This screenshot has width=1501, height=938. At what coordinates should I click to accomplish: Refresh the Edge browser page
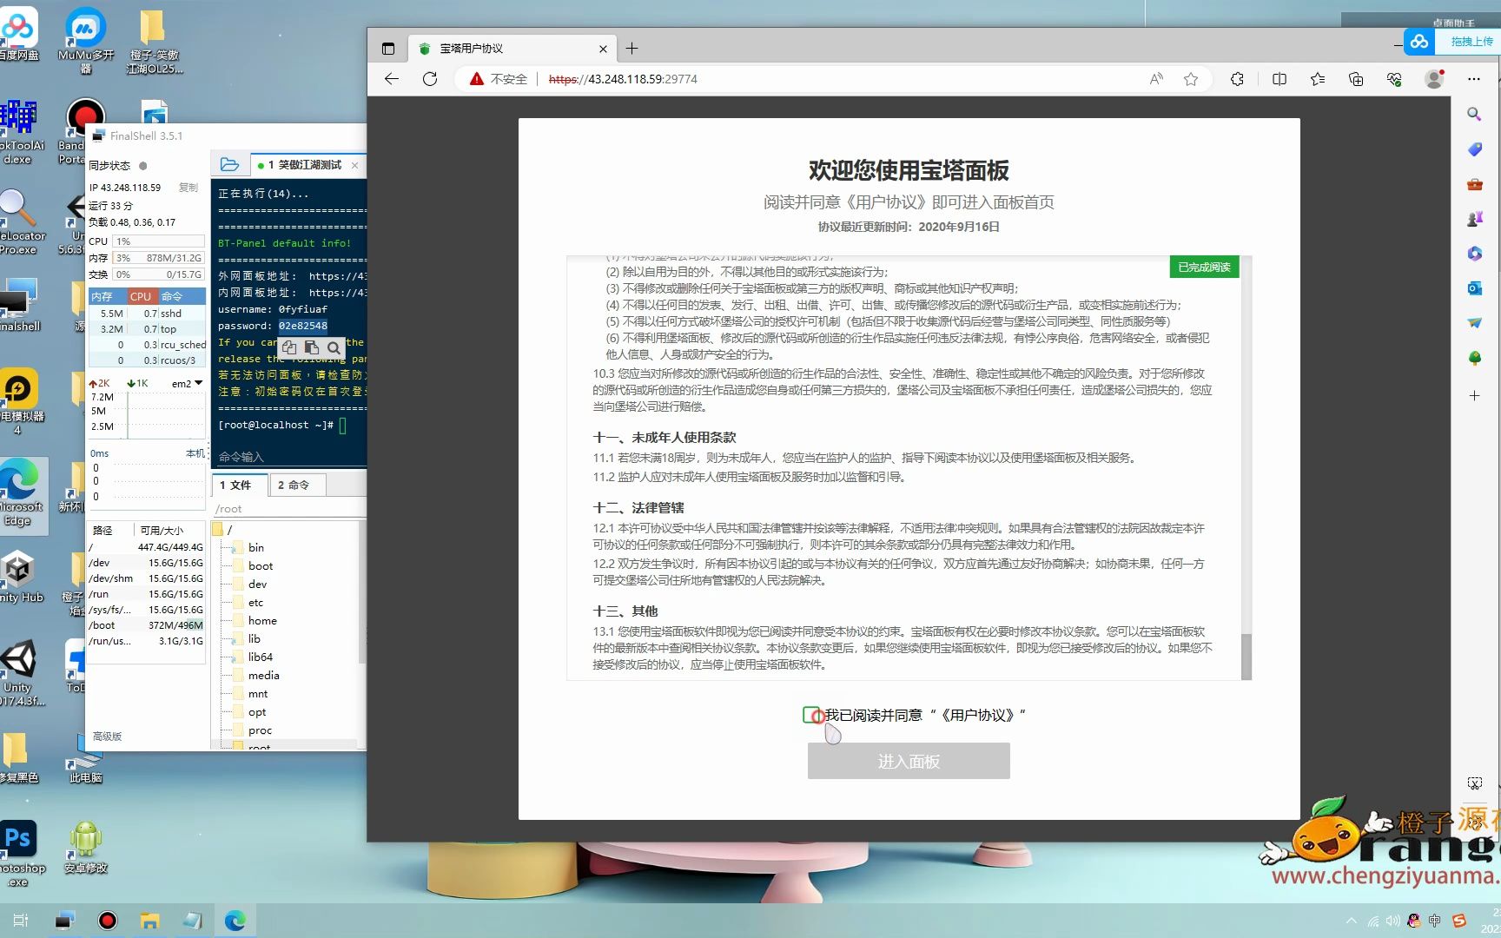click(430, 79)
